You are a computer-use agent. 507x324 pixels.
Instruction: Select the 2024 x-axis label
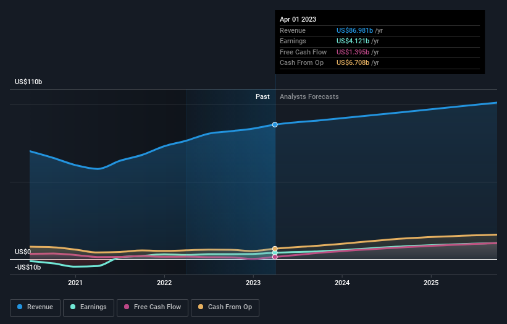pos(342,283)
